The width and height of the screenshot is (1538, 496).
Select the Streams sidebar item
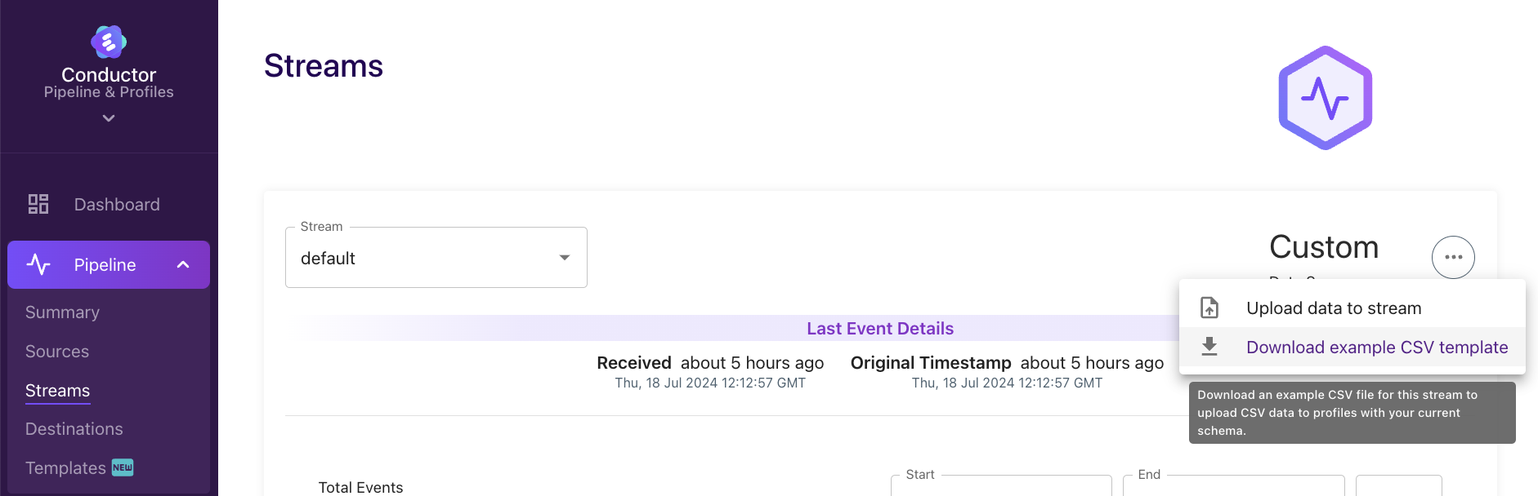click(57, 391)
